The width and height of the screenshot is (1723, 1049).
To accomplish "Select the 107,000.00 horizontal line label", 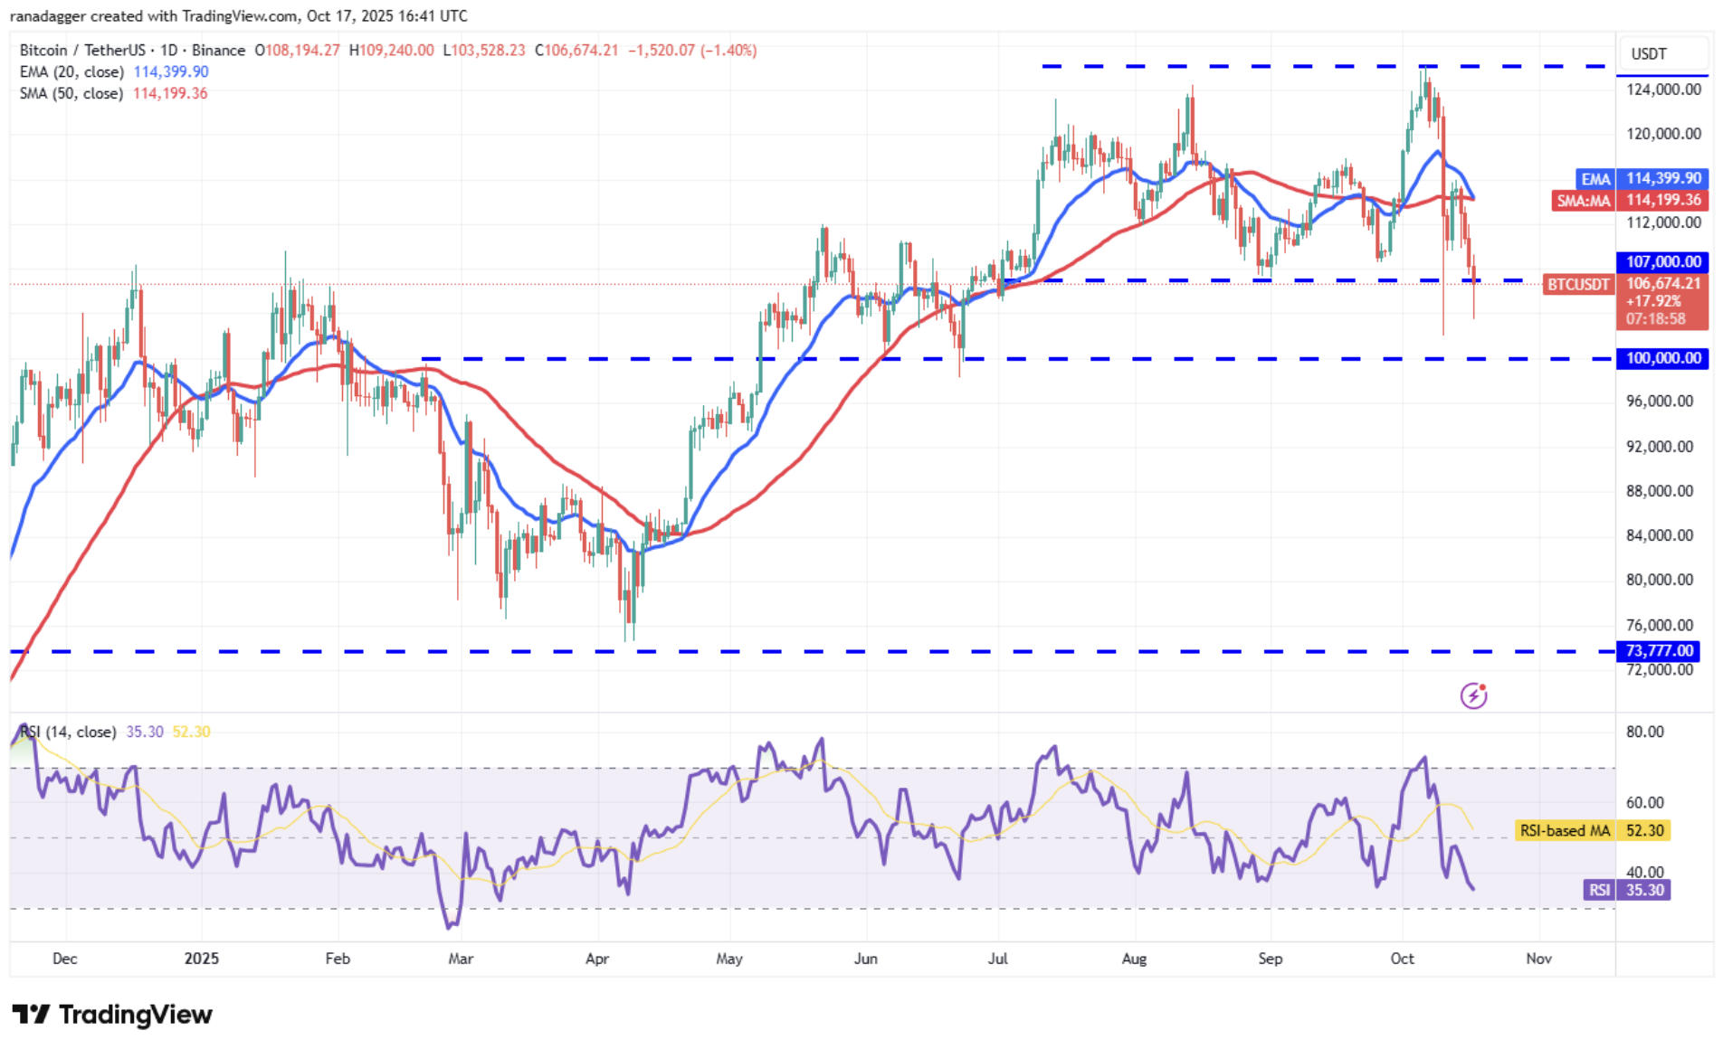I will click(1662, 262).
